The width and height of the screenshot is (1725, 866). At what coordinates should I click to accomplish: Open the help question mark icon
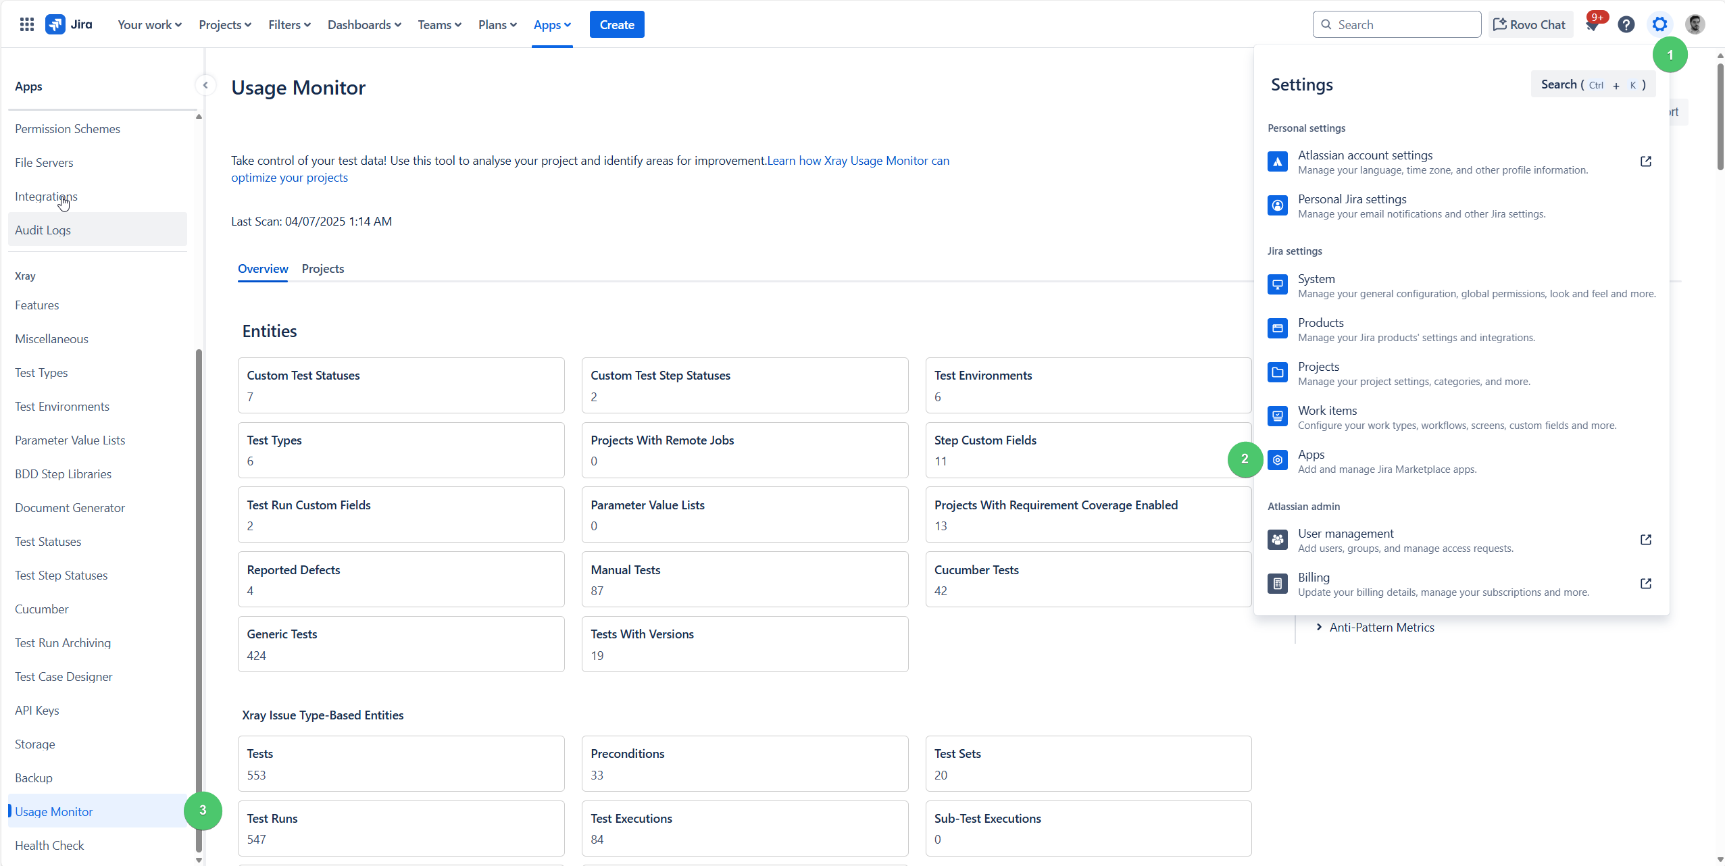1626,25
